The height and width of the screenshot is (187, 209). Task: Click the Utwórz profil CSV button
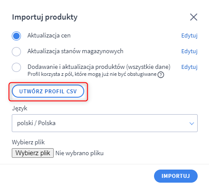(48, 91)
